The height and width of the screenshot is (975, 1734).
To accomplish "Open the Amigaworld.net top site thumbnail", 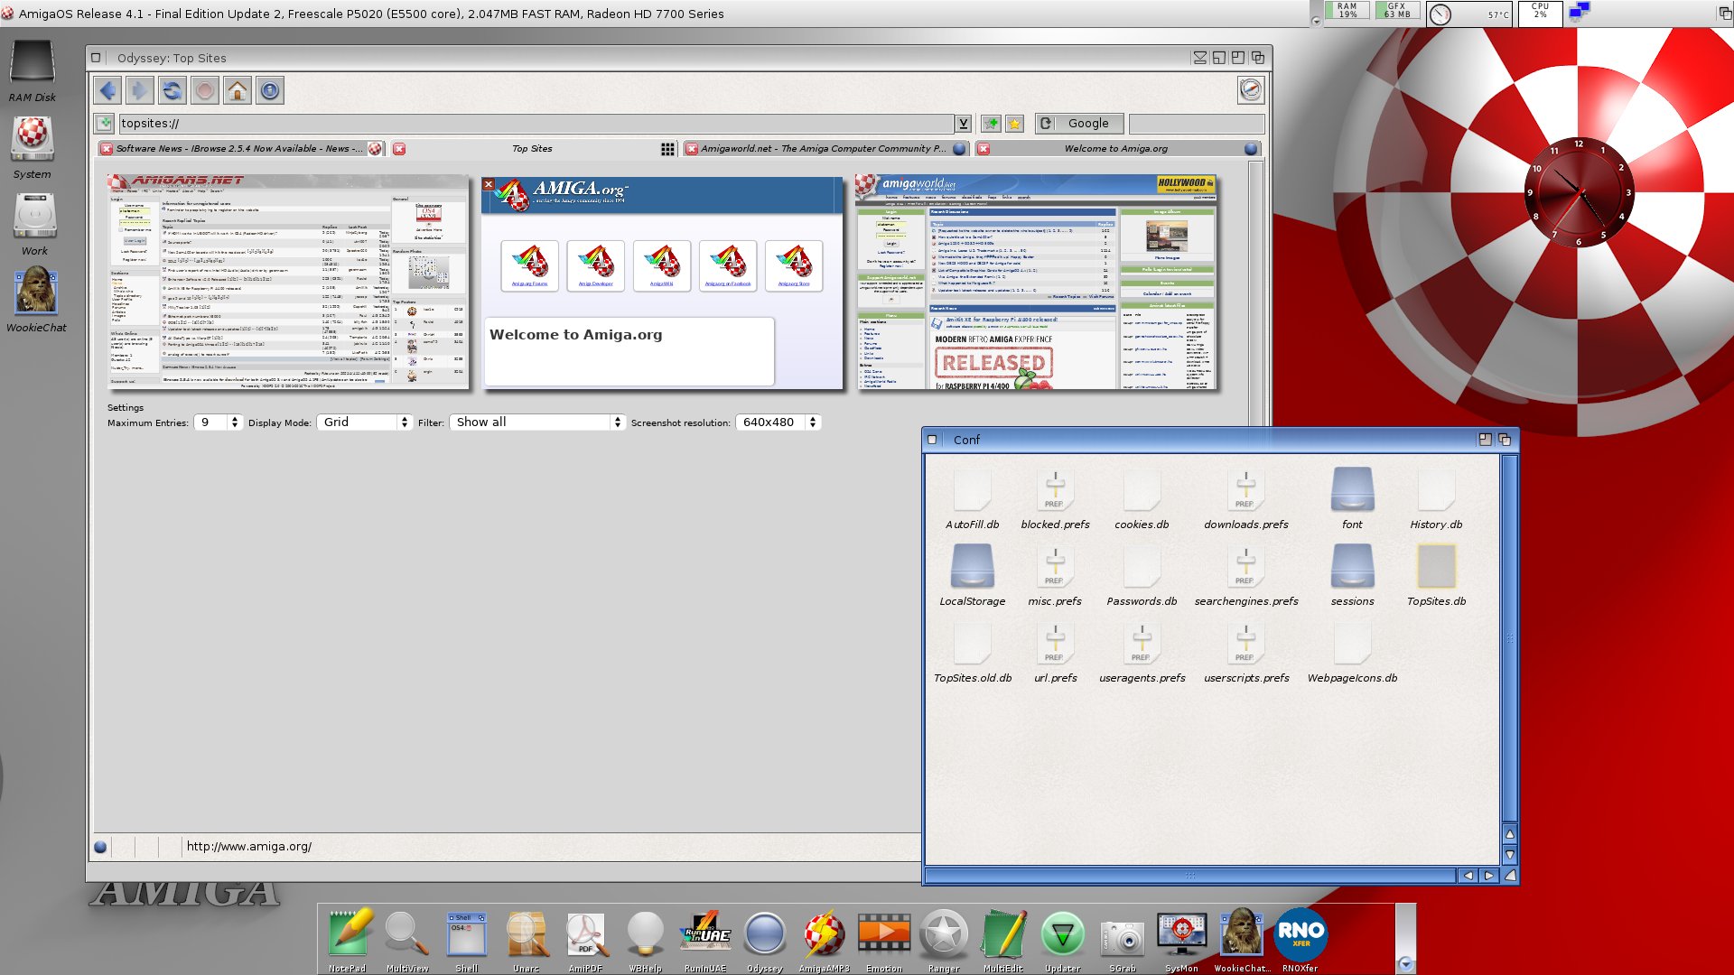I will tap(1036, 283).
